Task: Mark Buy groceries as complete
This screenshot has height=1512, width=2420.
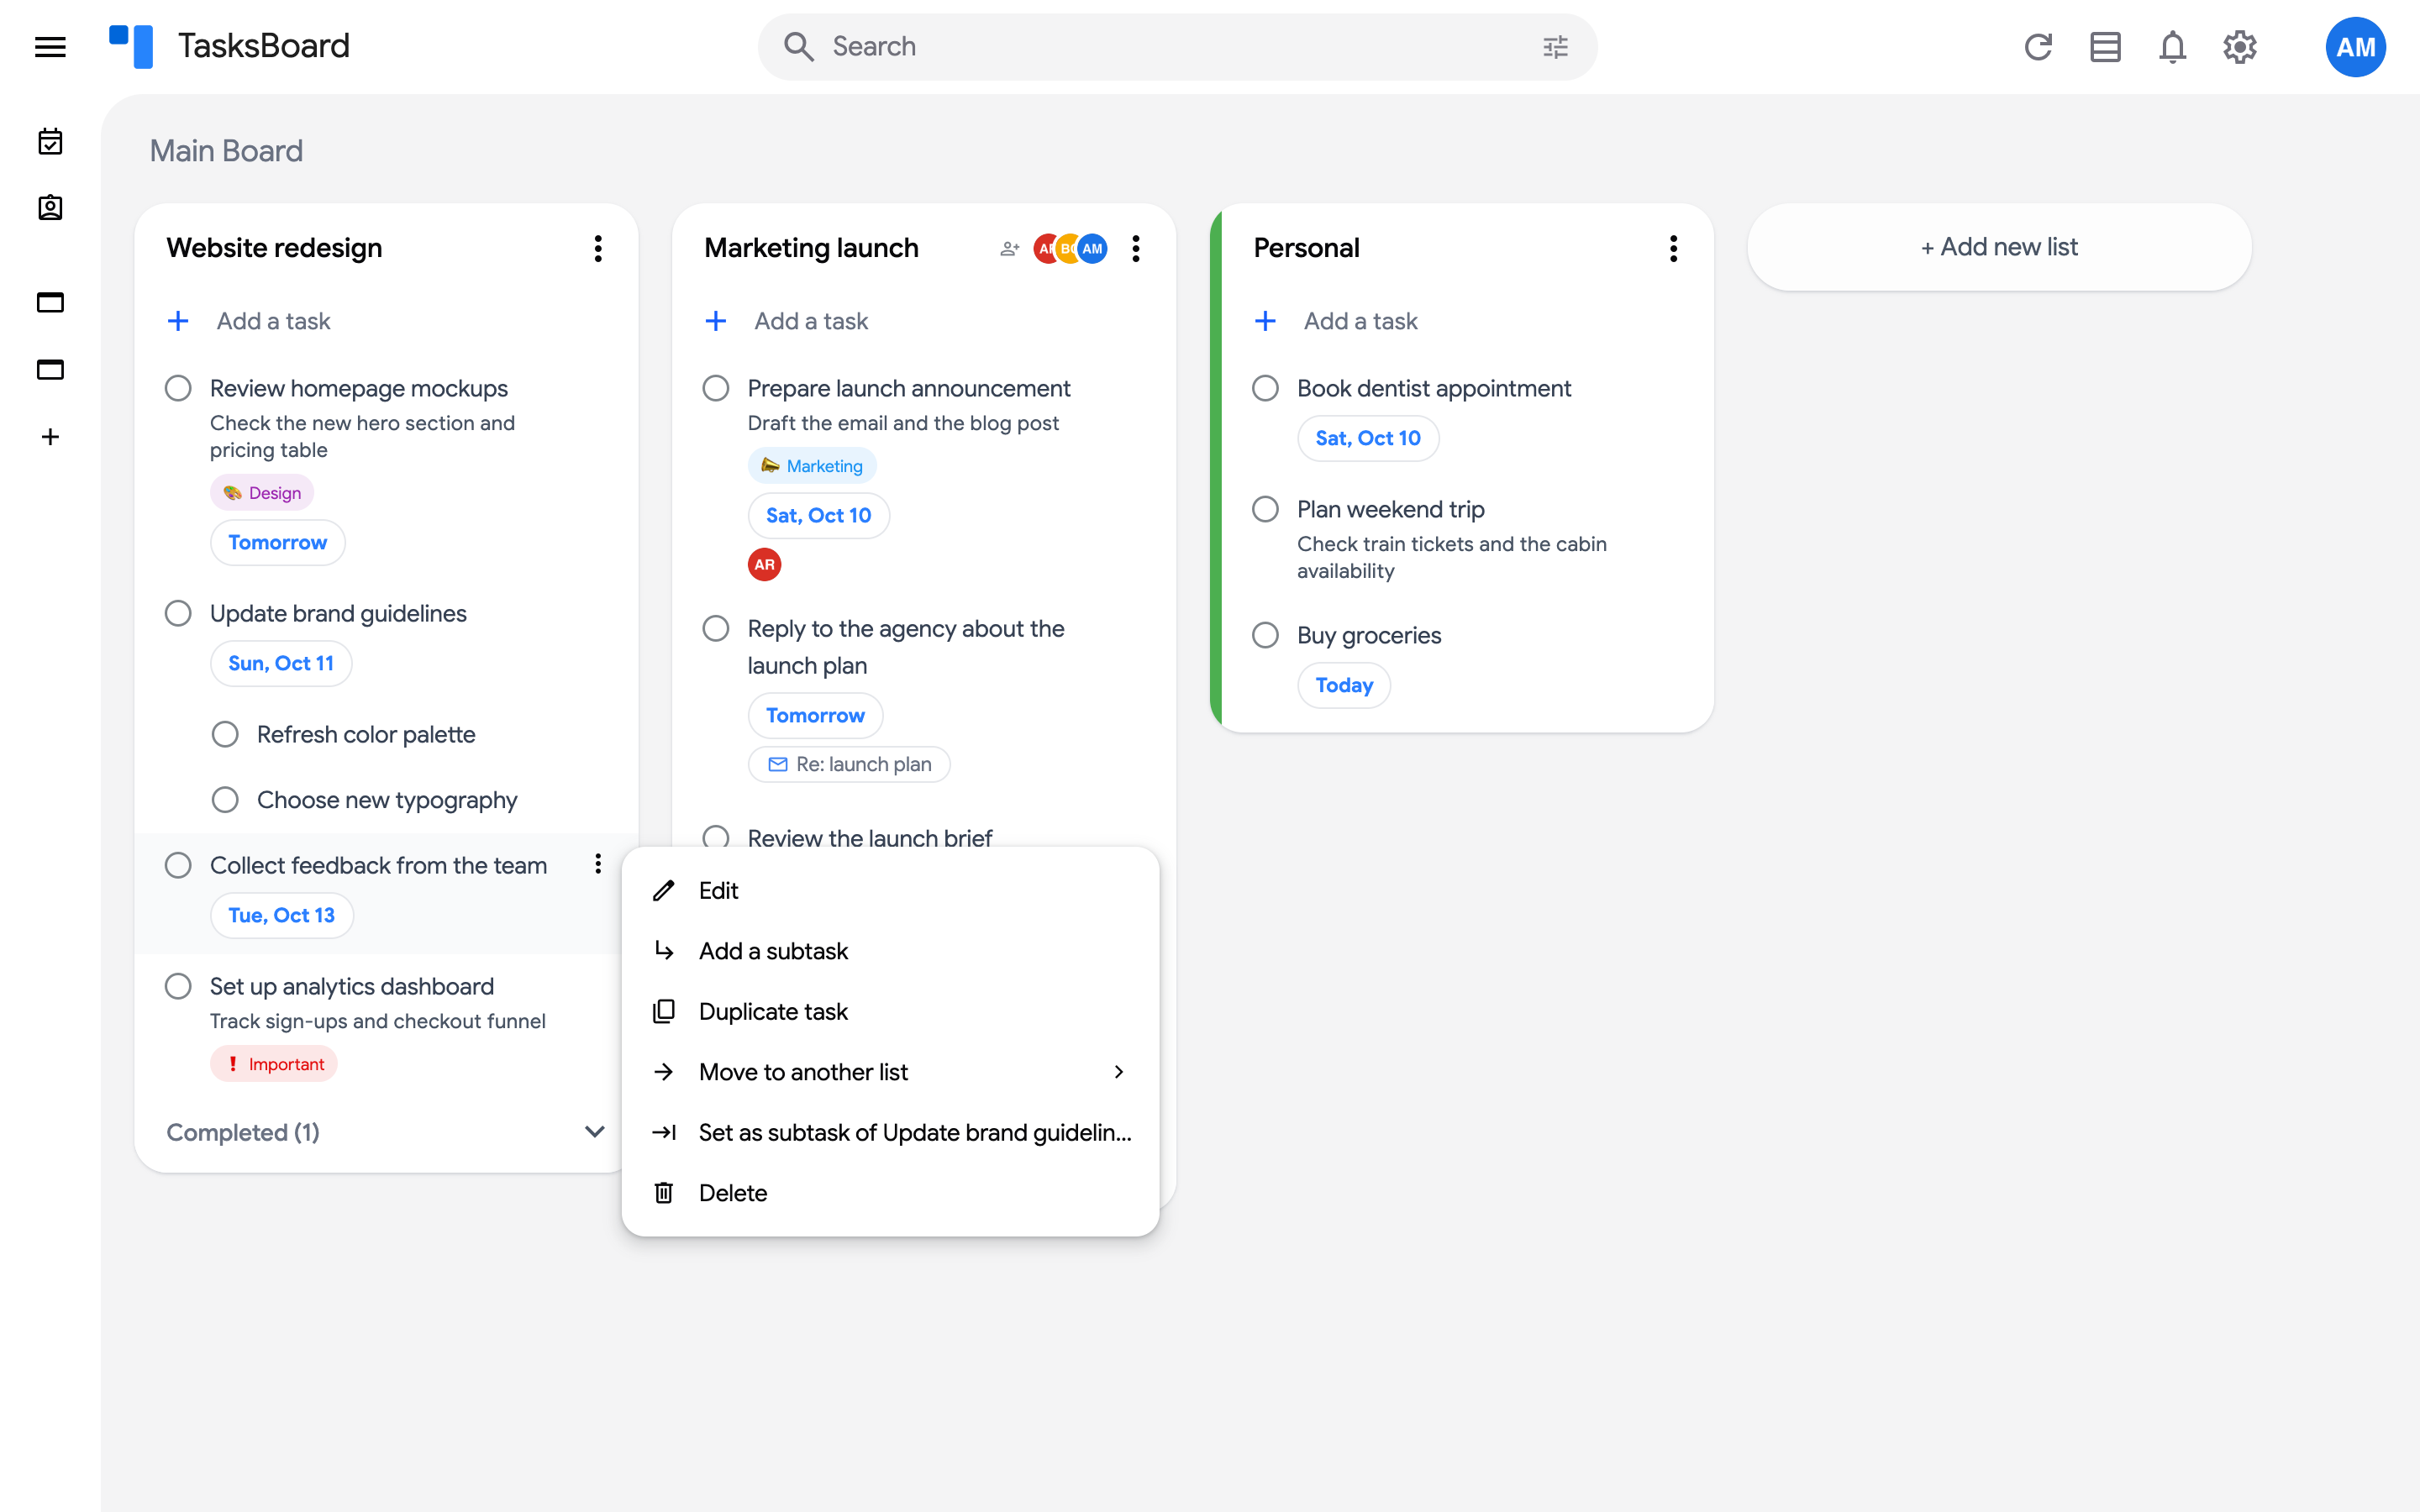Action: click(1265, 635)
